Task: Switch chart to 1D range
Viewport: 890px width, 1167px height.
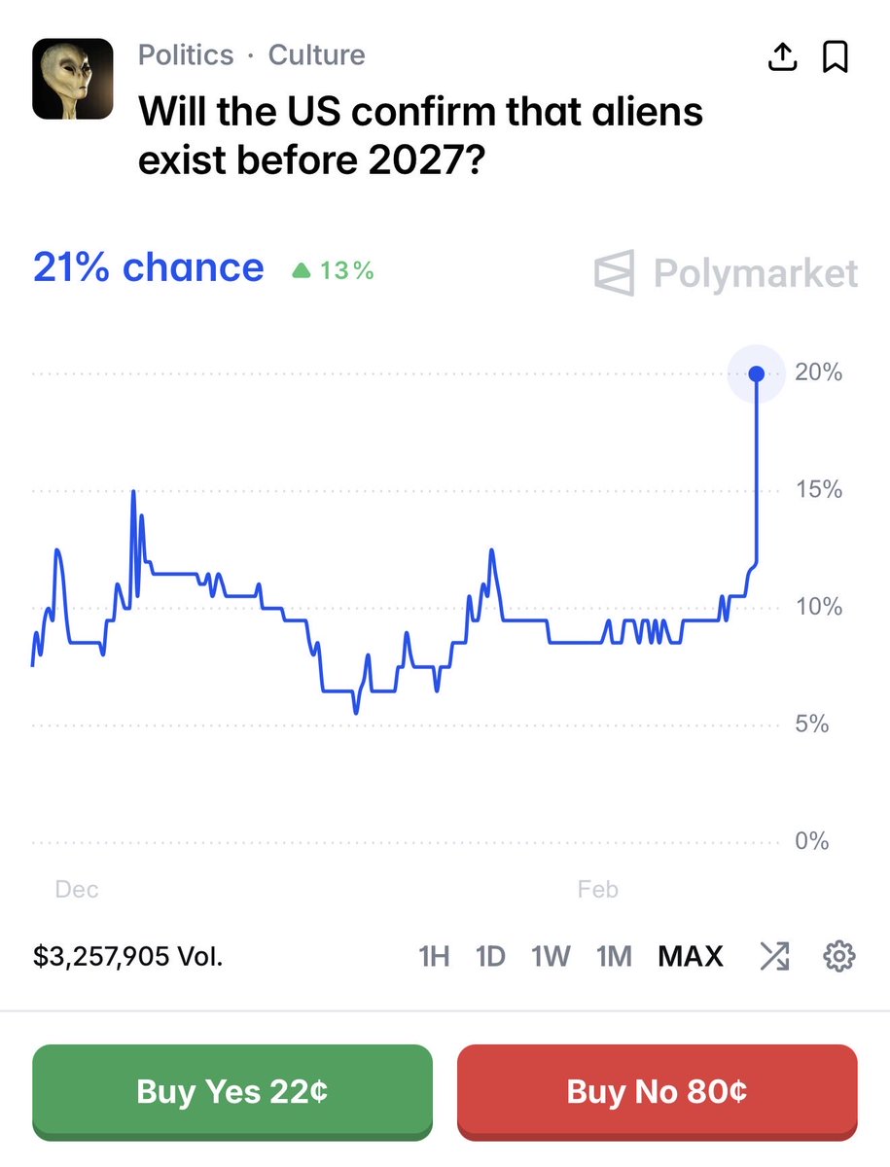Action: click(490, 957)
